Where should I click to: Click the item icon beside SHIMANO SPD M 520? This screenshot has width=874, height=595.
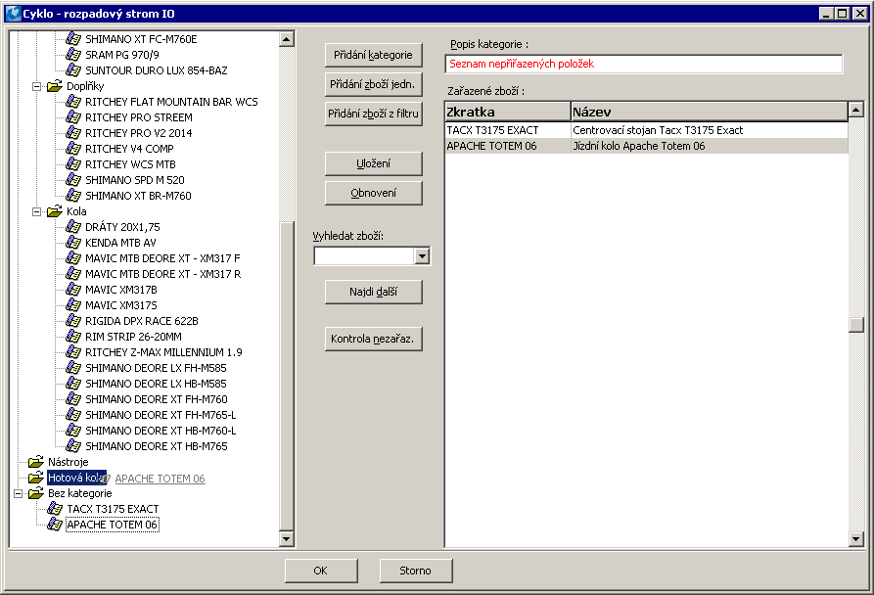click(x=73, y=180)
